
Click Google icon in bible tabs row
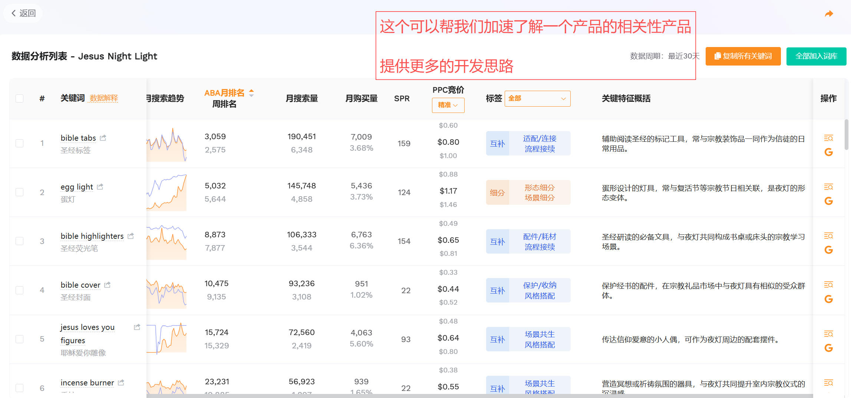coord(828,152)
